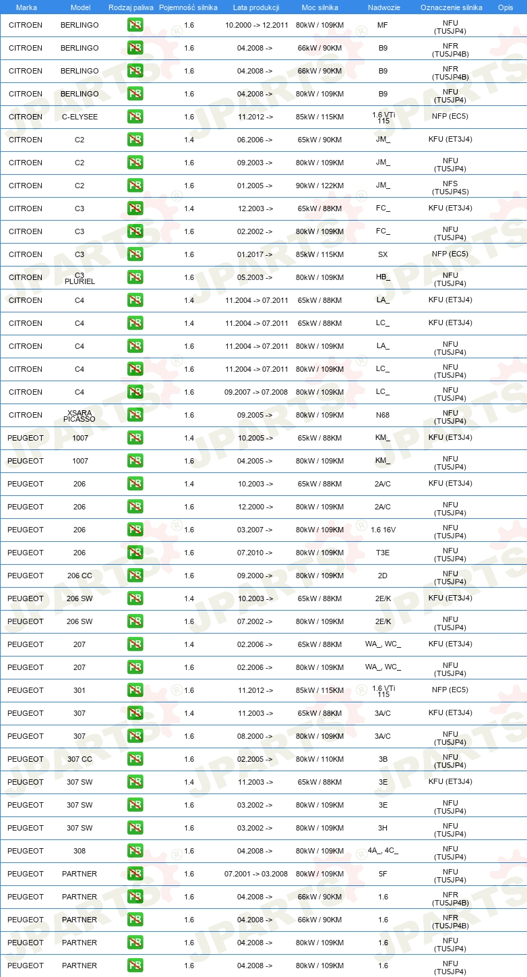Click fuel icon in 206 SW 1.4 row

pyautogui.click(x=135, y=598)
